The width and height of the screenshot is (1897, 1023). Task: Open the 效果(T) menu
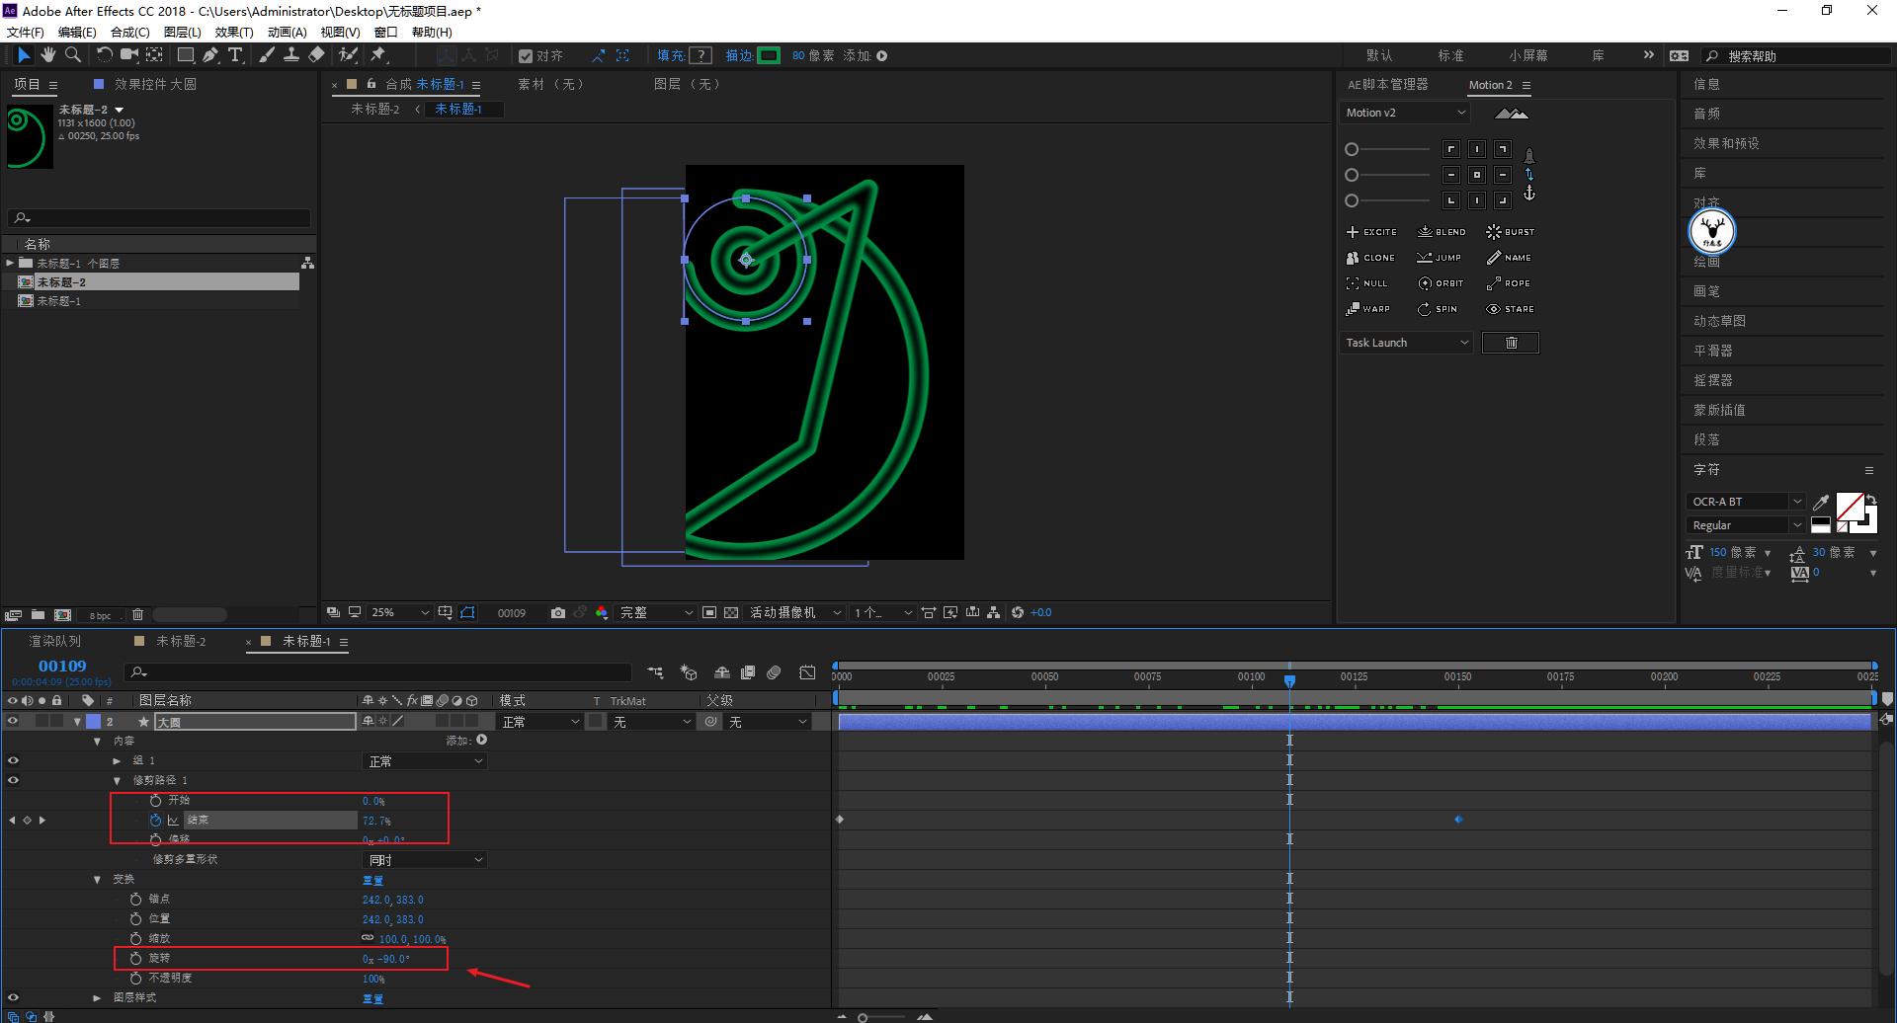tap(233, 32)
